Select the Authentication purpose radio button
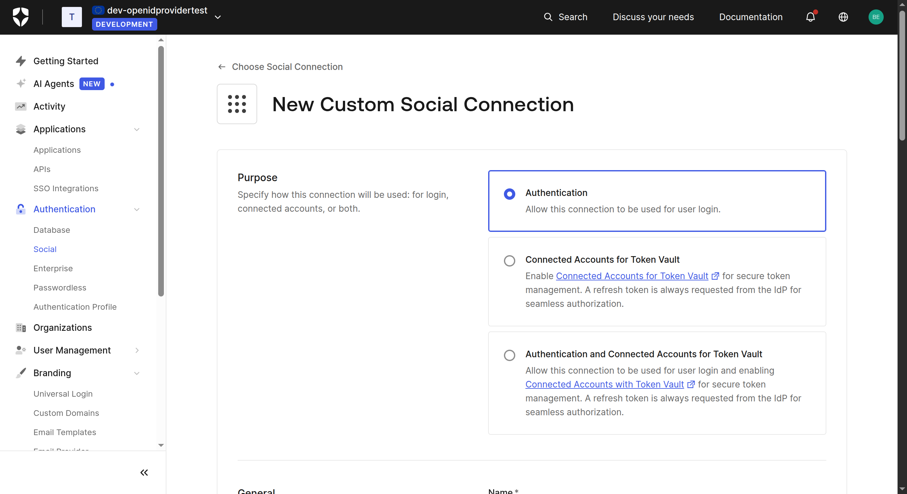907x494 pixels. coord(509,194)
